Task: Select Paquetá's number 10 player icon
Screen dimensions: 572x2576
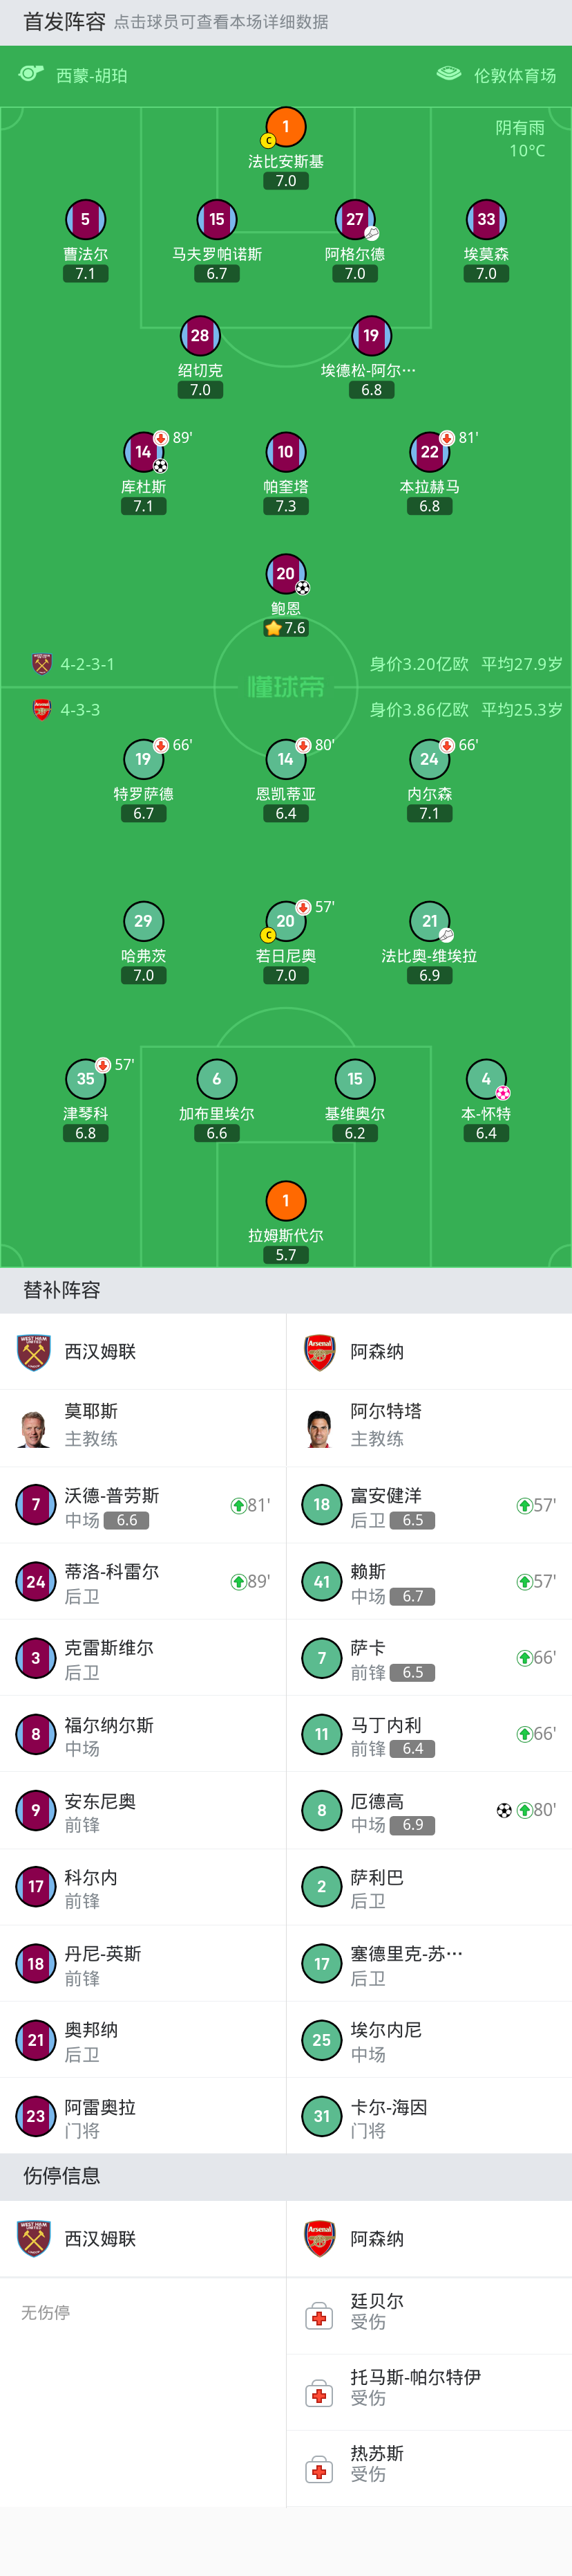Action: (285, 452)
